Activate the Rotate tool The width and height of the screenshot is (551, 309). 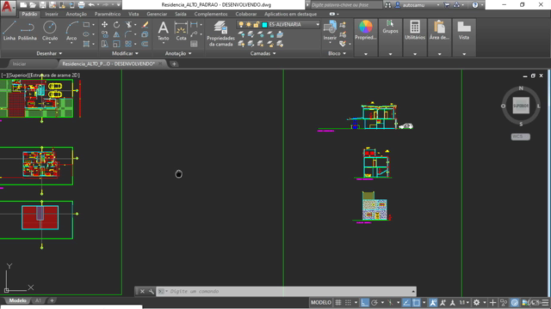pyautogui.click(x=116, y=25)
